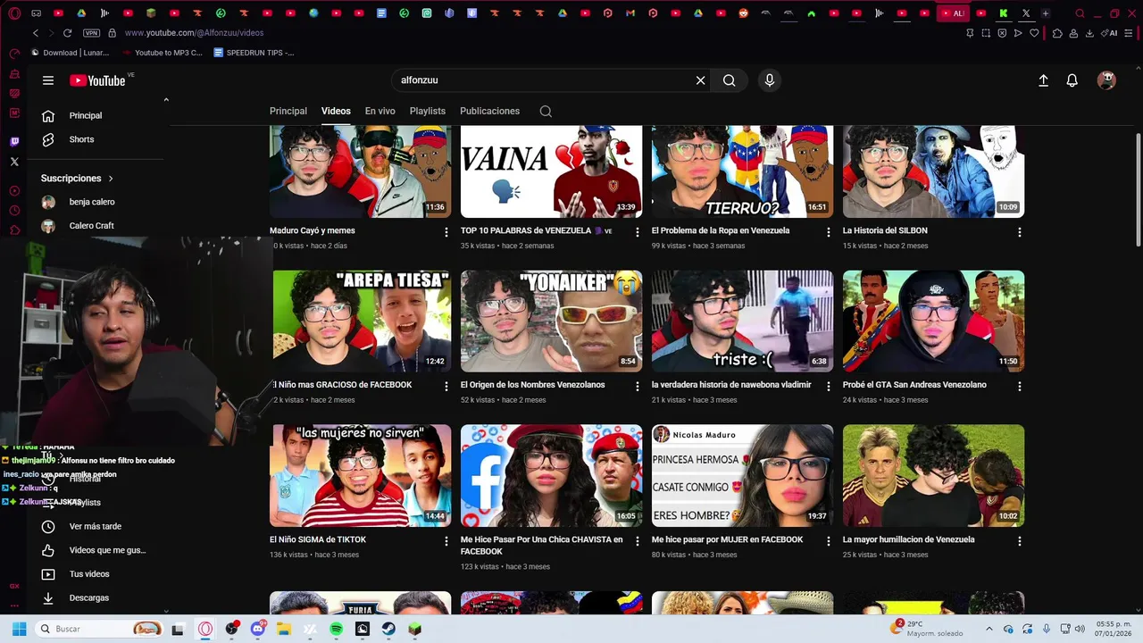Open title 'la verdadera historia de nawebona vladimir'
Screen dimensions: 1143x643
pyautogui.click(x=731, y=385)
